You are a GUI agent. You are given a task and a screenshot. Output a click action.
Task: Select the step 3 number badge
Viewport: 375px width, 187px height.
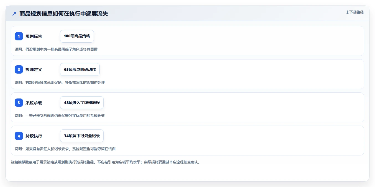19,103
